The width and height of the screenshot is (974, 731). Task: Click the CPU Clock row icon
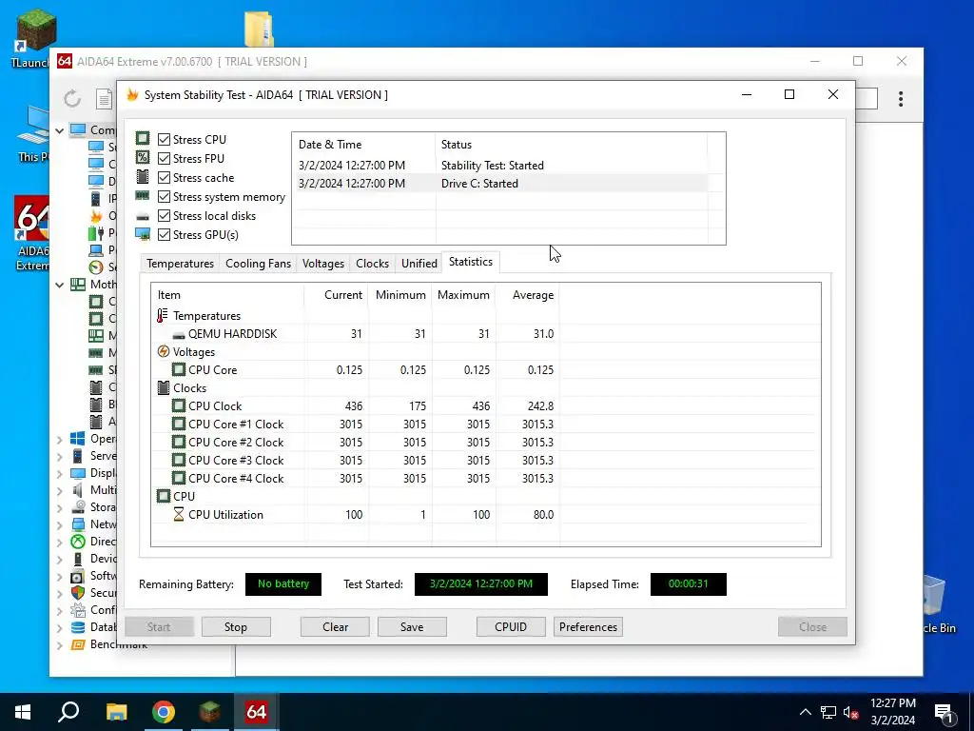[179, 405]
